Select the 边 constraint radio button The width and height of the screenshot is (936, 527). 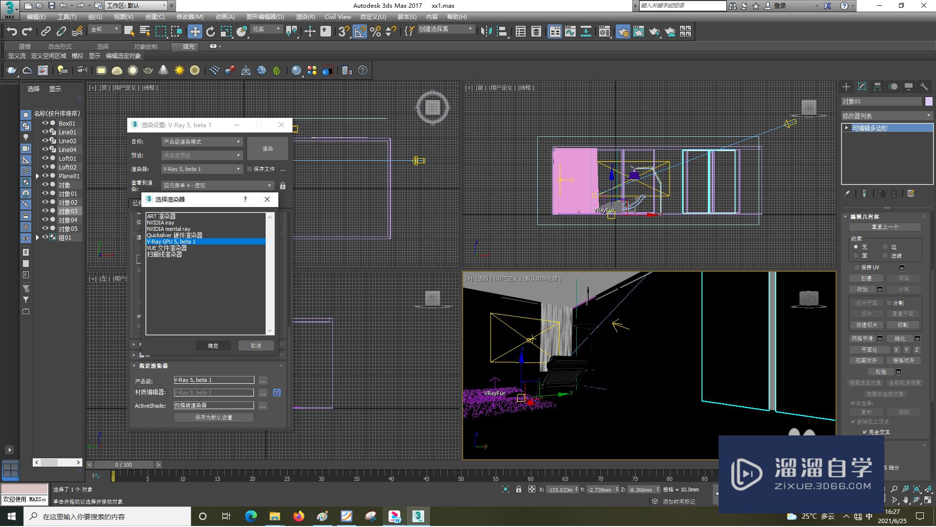tap(885, 247)
